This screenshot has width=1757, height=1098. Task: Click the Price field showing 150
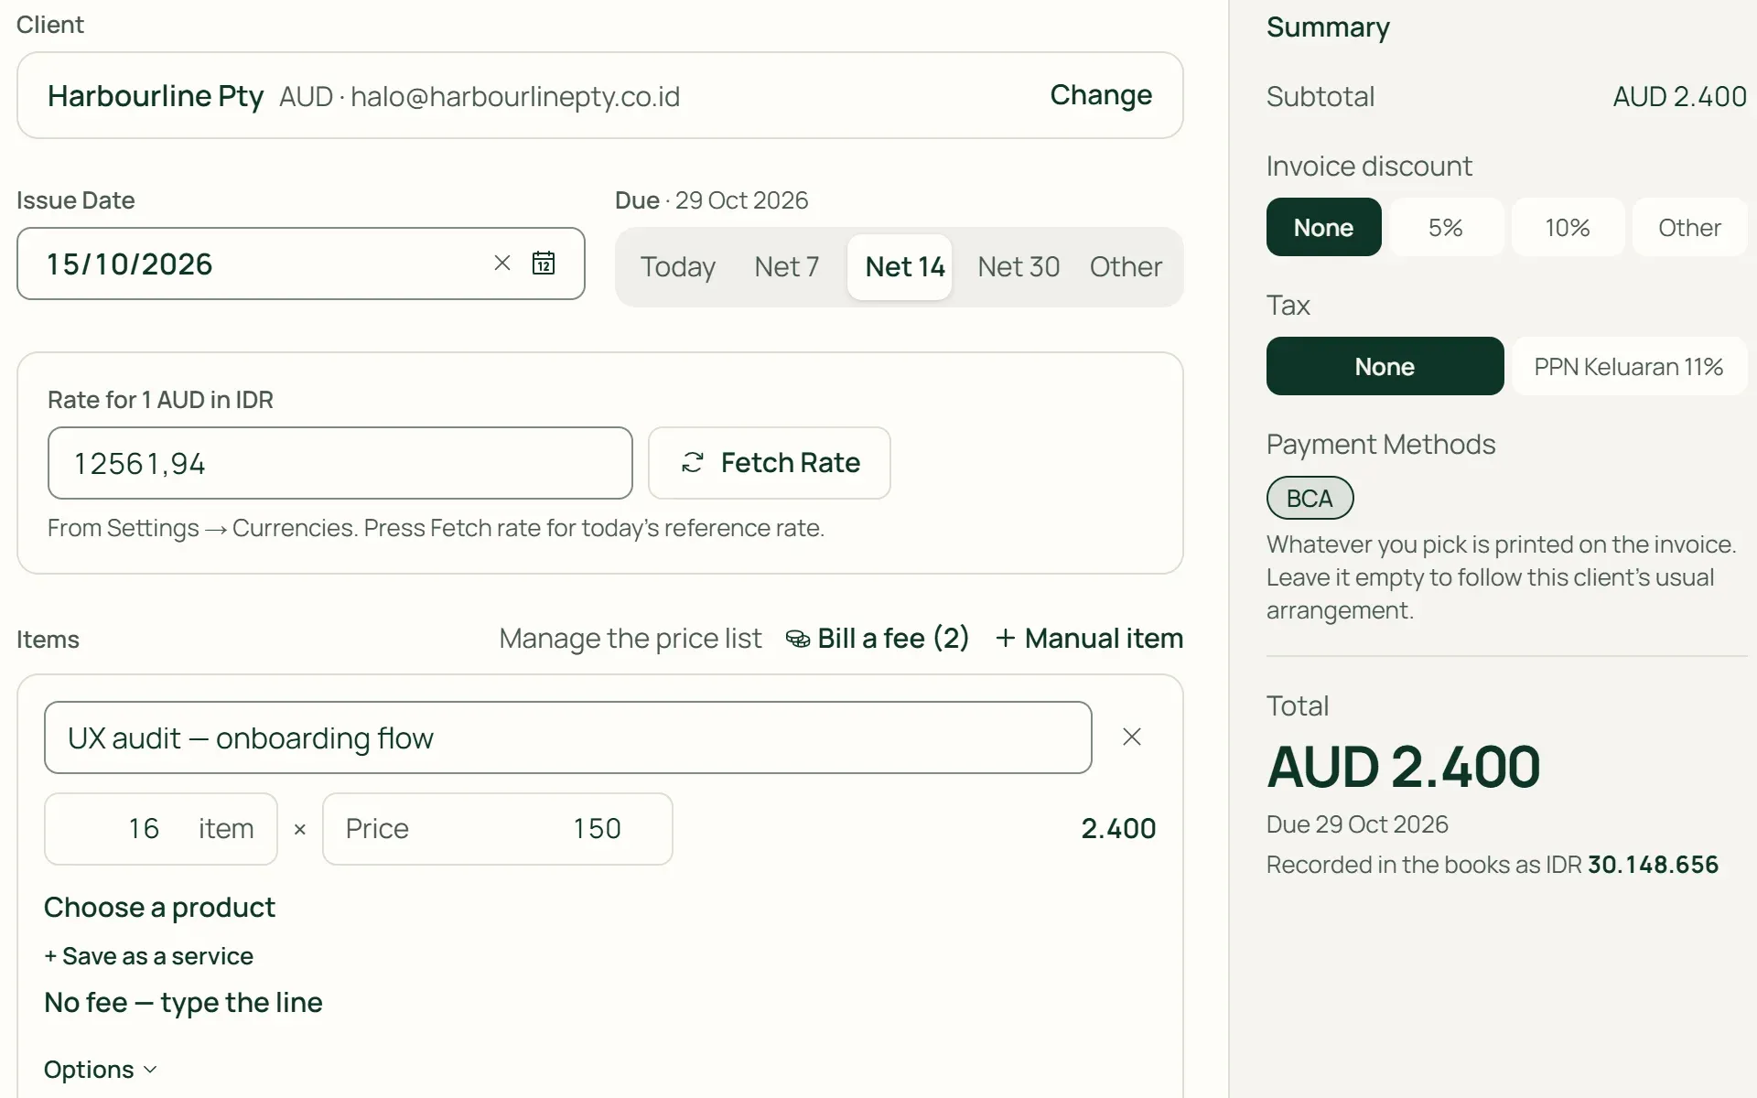point(497,829)
